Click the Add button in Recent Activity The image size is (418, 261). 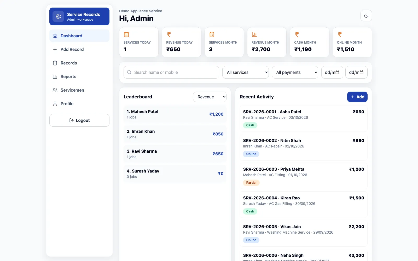(x=357, y=97)
